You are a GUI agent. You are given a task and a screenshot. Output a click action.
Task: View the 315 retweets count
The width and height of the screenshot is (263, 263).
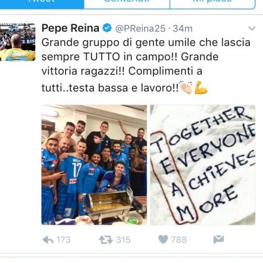123,240
